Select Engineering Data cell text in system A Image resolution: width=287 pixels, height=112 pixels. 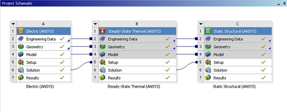click(41, 39)
